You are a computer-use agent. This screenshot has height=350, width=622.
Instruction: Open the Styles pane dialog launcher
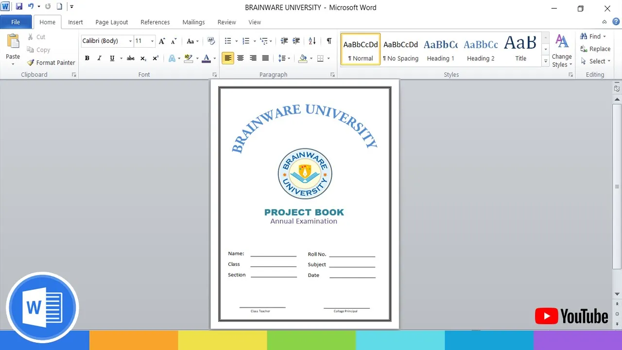[x=571, y=75]
